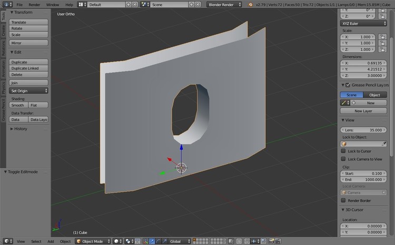Image resolution: width=395 pixels, height=245 pixels.
Task: Open the Set Origin dropdown
Action: 29,91
